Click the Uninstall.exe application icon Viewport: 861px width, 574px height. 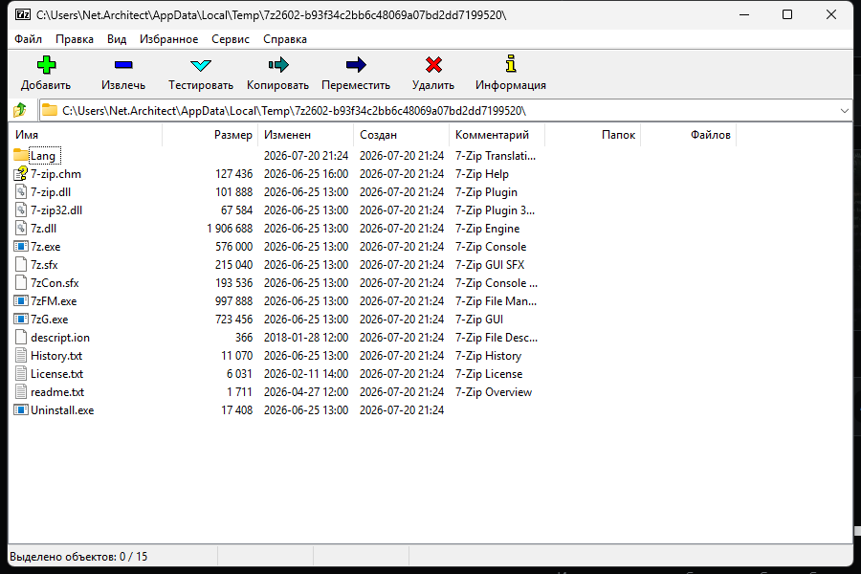21,409
